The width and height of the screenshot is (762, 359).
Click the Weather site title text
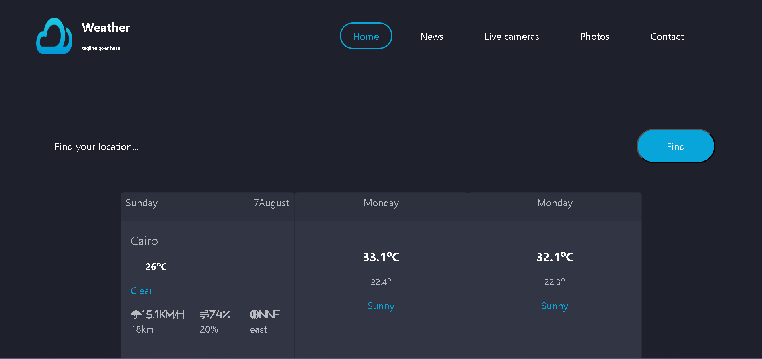click(x=106, y=28)
